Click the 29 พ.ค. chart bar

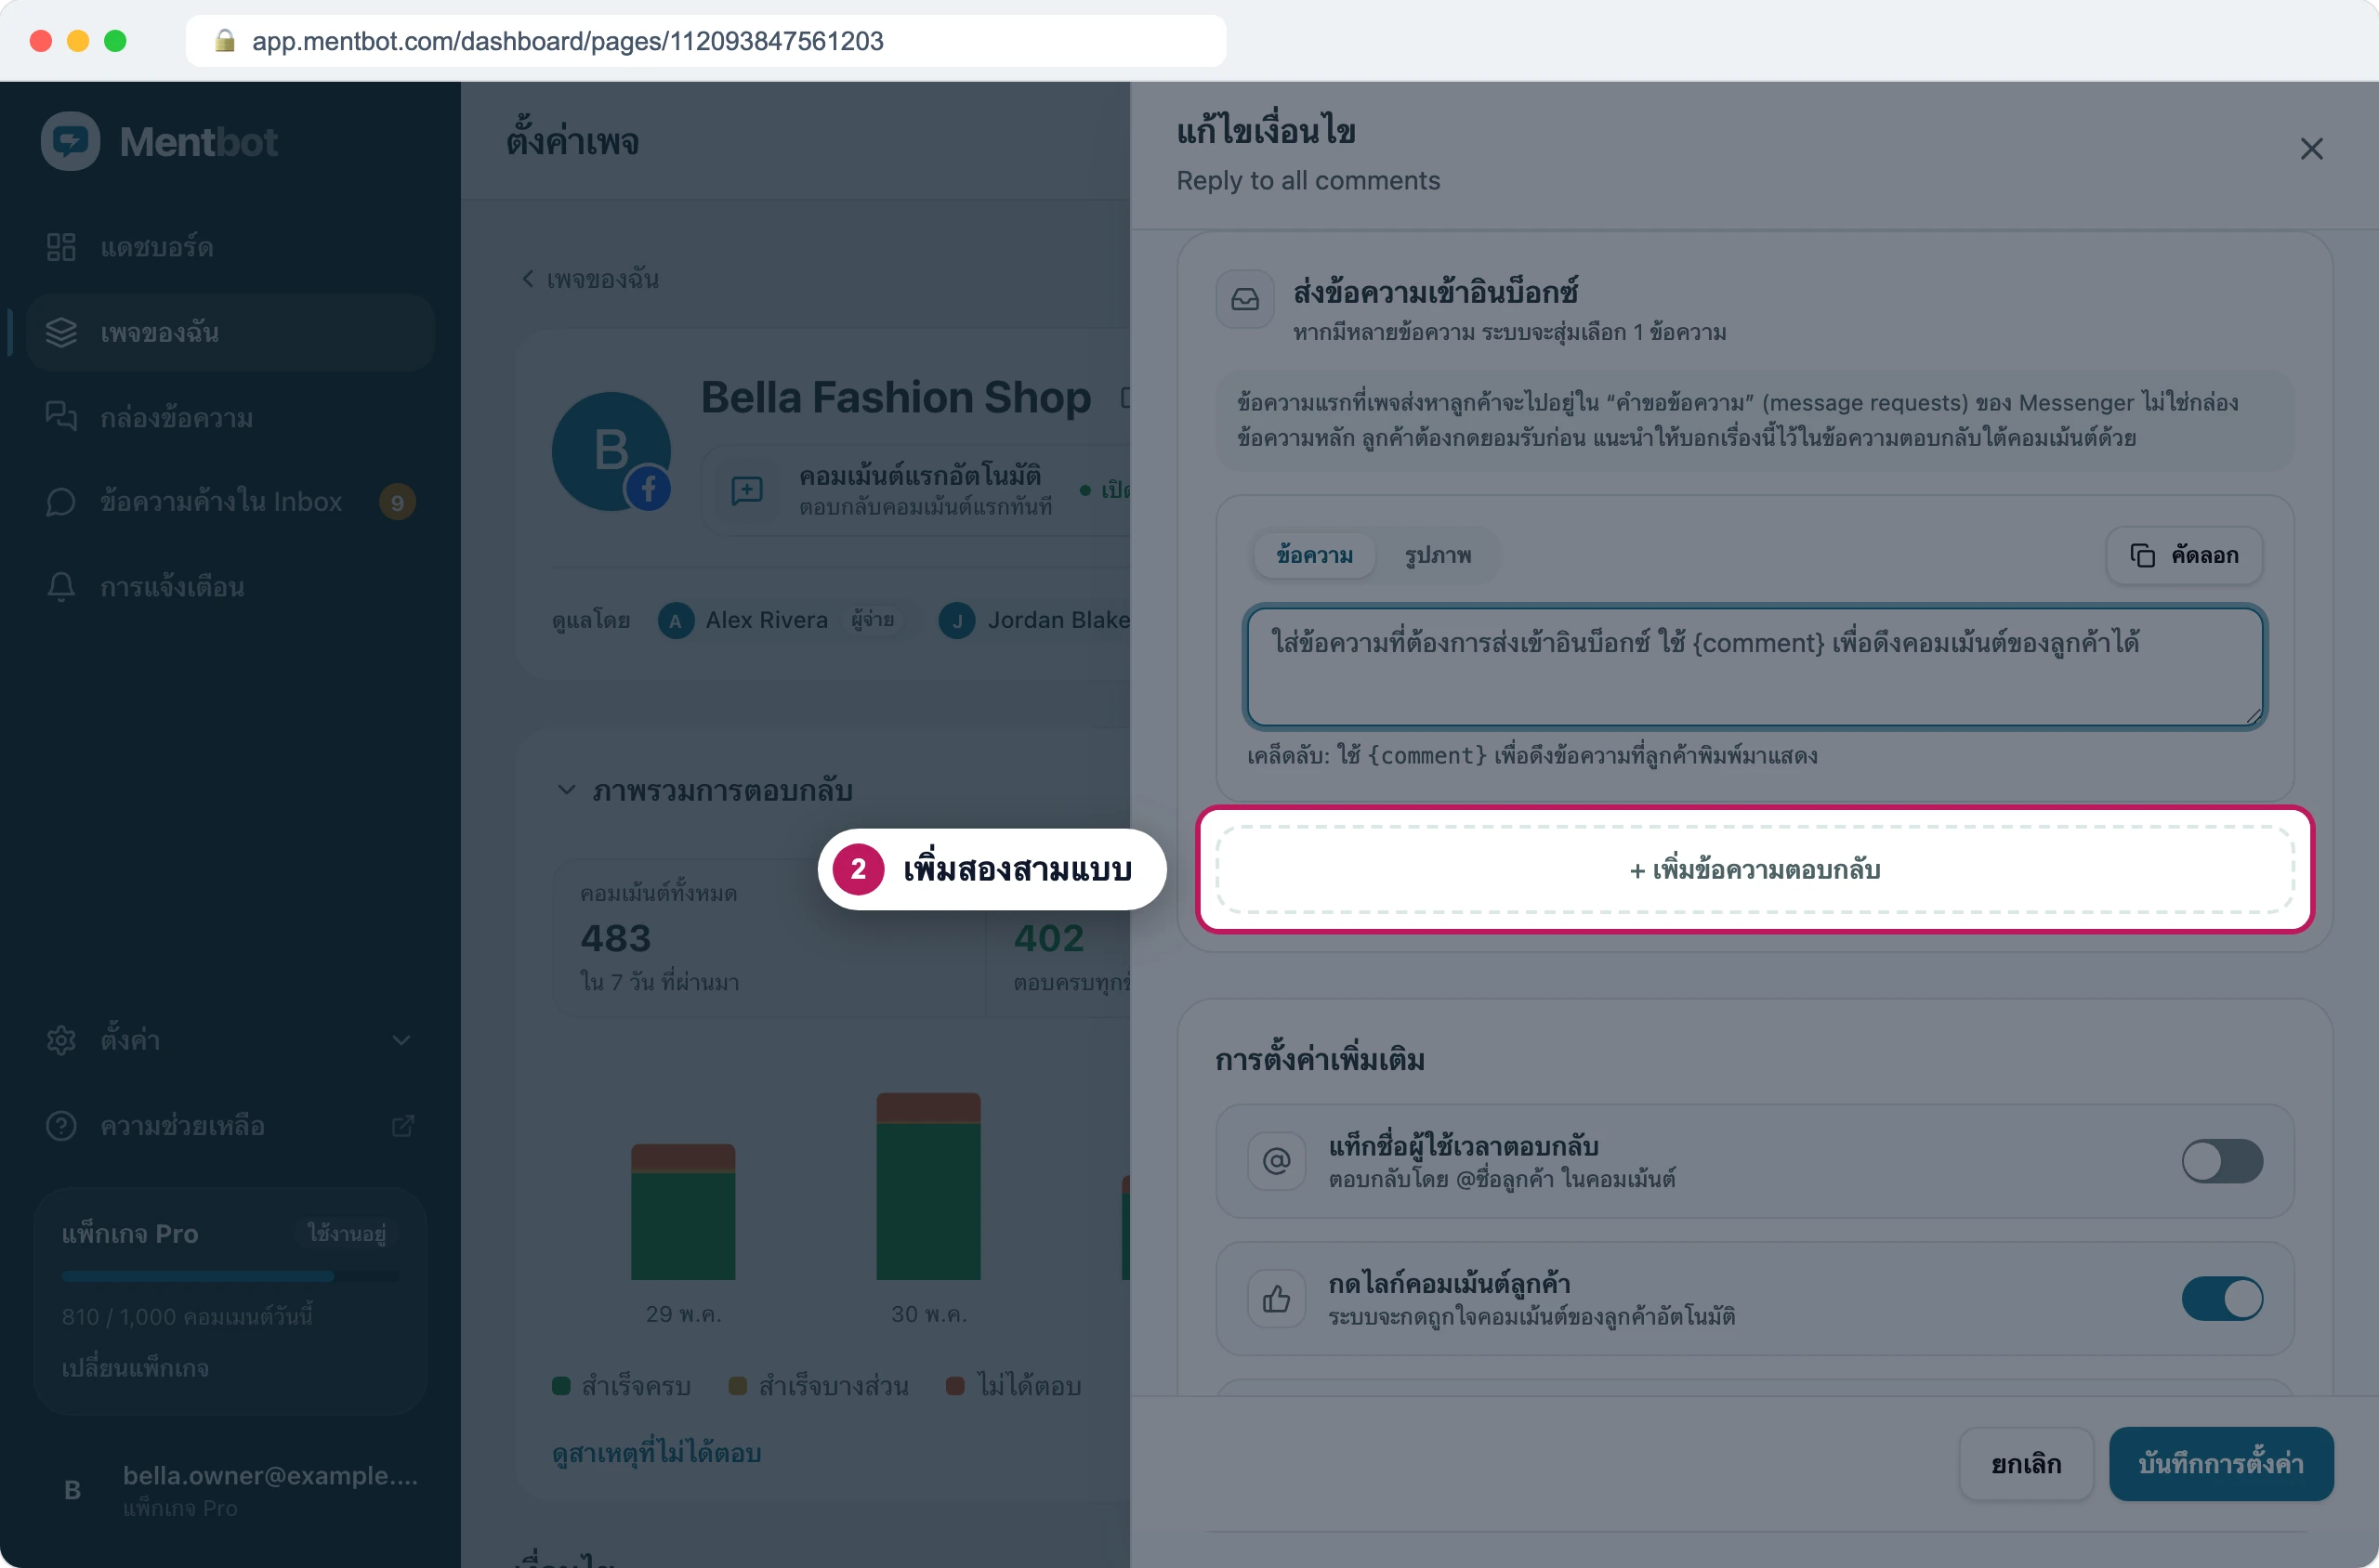click(683, 1212)
